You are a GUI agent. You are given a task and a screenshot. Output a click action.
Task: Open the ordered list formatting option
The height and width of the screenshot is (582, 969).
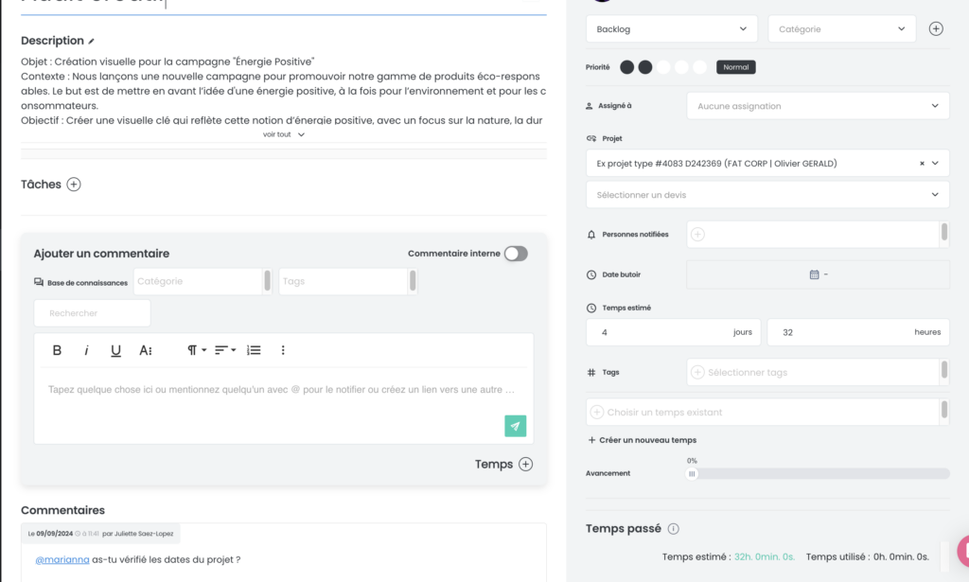[254, 350]
